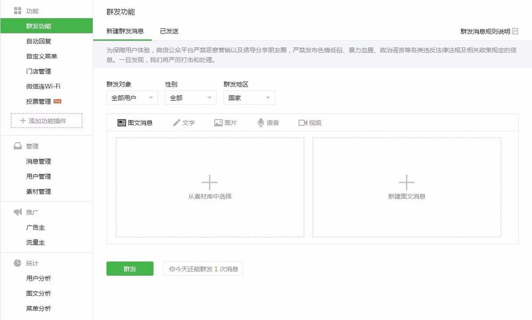Pick the 图片 image icon

tap(218, 123)
